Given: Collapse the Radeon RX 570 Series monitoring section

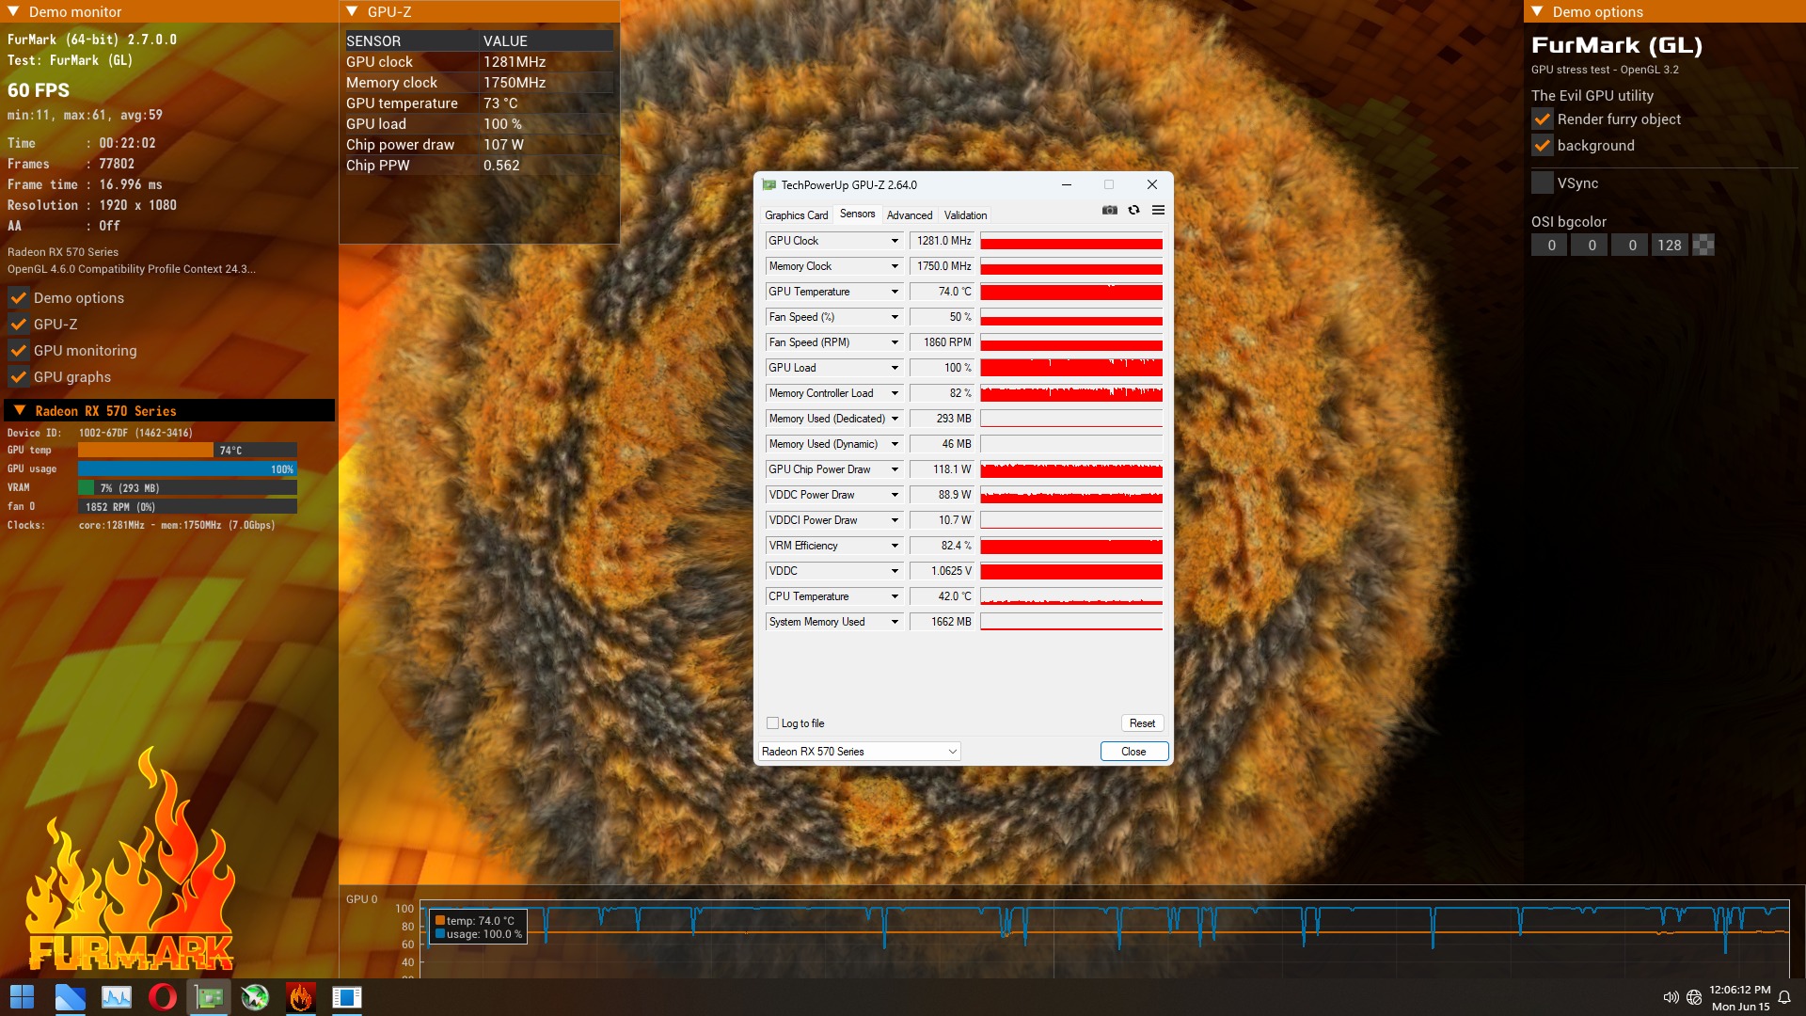Looking at the screenshot, I should 20,411.
